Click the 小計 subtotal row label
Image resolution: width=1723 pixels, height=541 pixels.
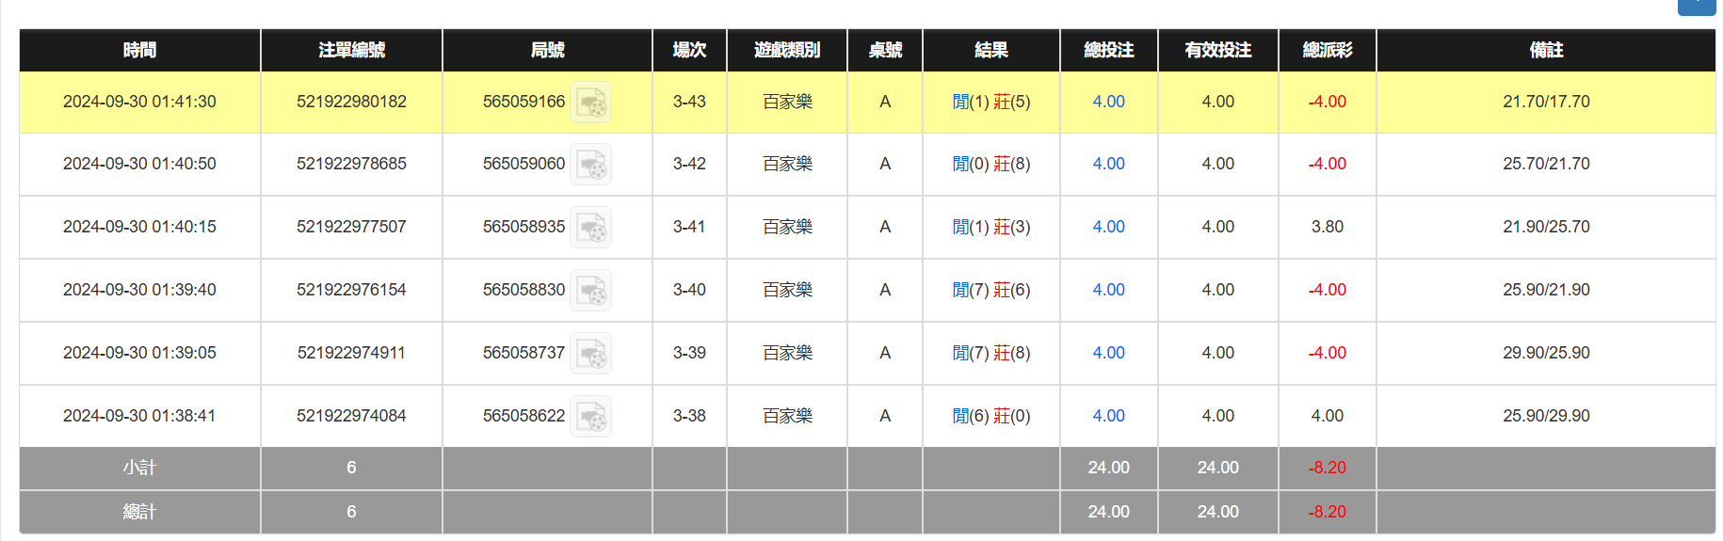point(139,468)
